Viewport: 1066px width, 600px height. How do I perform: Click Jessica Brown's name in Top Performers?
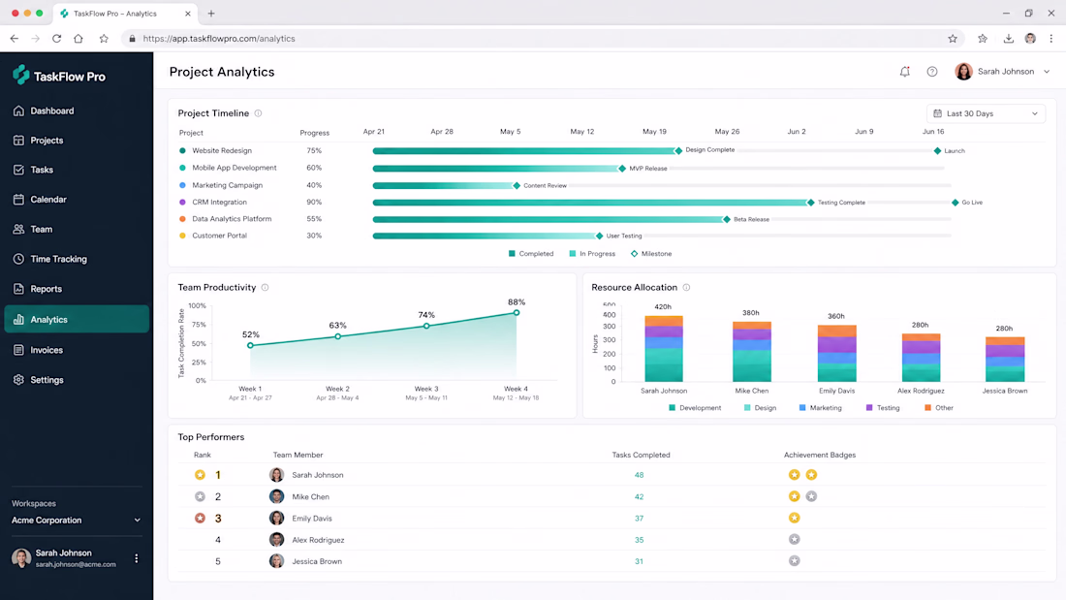tap(317, 561)
